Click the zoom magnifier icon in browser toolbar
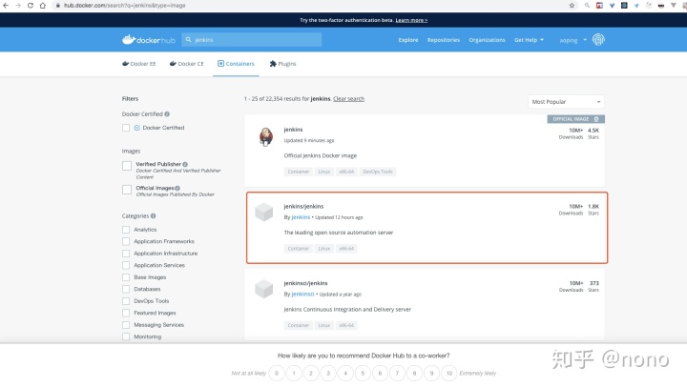This screenshot has height=387, width=687. tap(587, 6)
